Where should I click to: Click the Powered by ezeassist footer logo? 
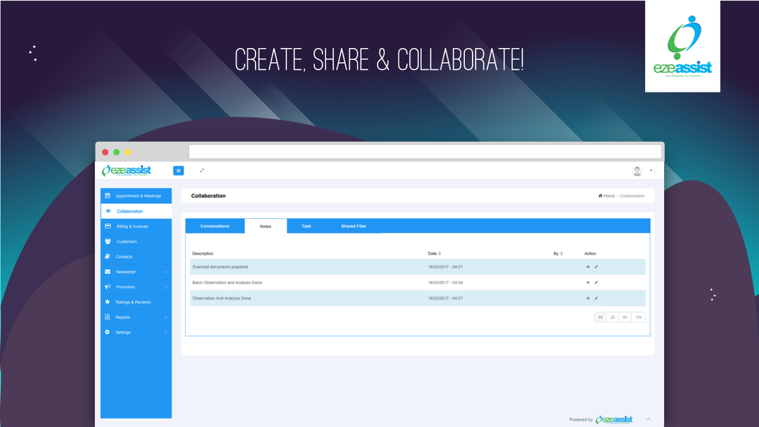[x=614, y=419]
